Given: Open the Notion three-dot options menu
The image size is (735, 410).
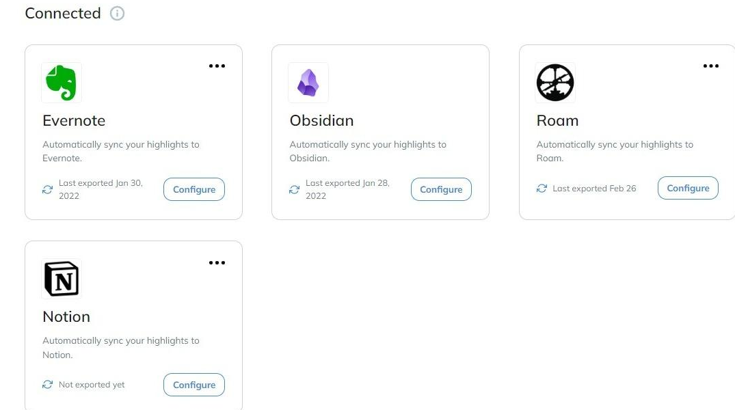Looking at the screenshot, I should (217, 262).
